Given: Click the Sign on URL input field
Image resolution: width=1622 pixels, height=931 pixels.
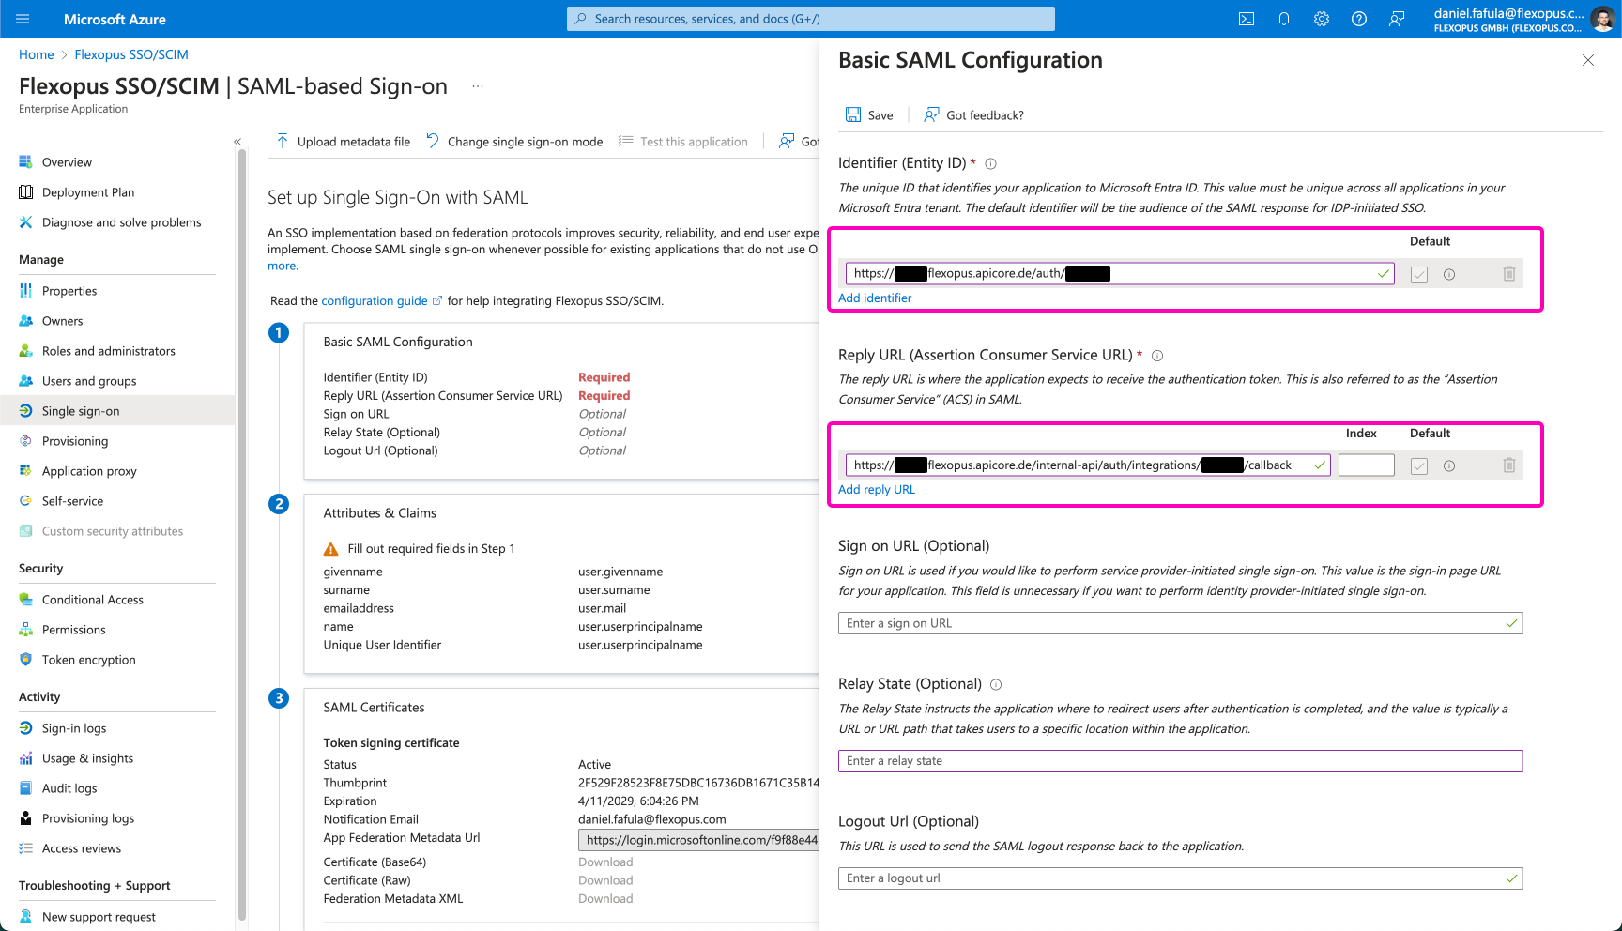Looking at the screenshot, I should pos(1173,623).
